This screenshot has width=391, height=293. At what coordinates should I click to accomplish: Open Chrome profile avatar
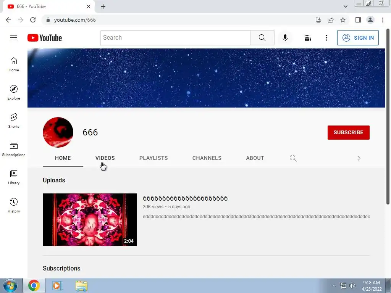click(x=370, y=20)
